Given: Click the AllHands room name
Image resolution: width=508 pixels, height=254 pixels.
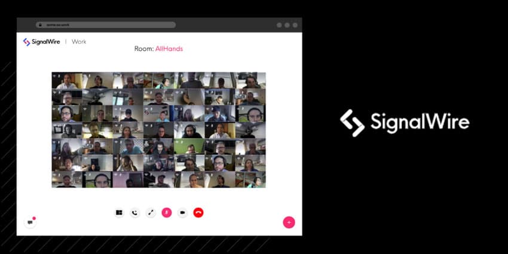Looking at the screenshot, I should pos(169,49).
